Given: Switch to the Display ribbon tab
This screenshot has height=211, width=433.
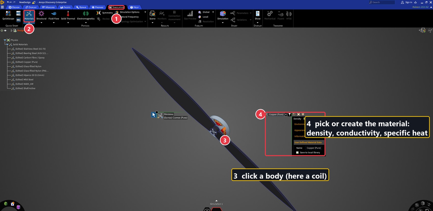Looking at the screenshot, I should pyautogui.click(x=31, y=7).
